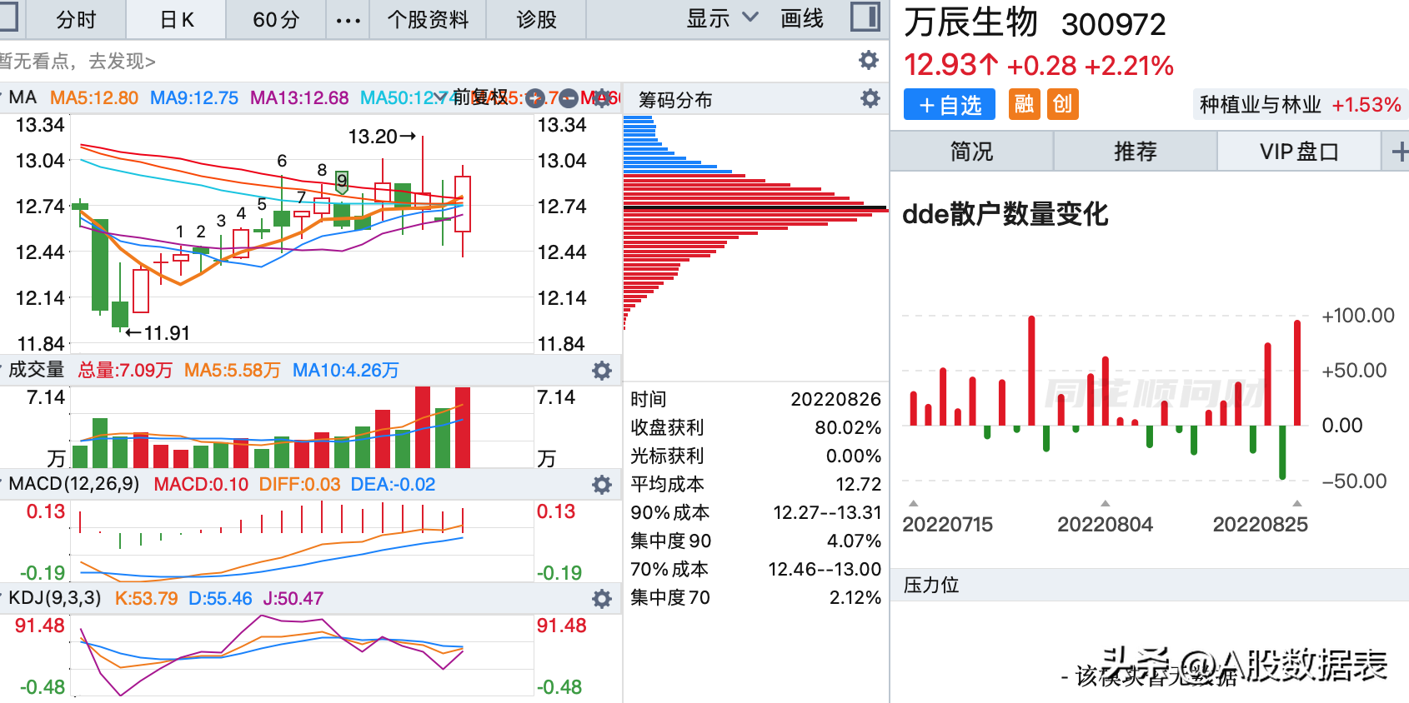Switch to the VIP盘口 tab
The width and height of the screenshot is (1409, 703).
click(x=1299, y=152)
